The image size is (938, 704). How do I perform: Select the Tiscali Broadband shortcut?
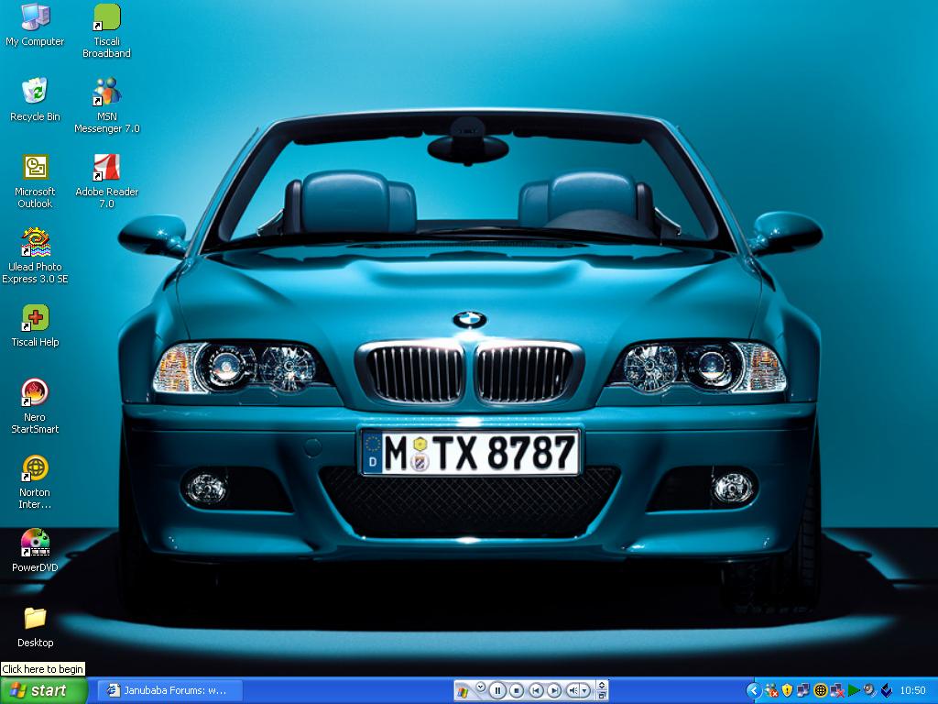106,31
